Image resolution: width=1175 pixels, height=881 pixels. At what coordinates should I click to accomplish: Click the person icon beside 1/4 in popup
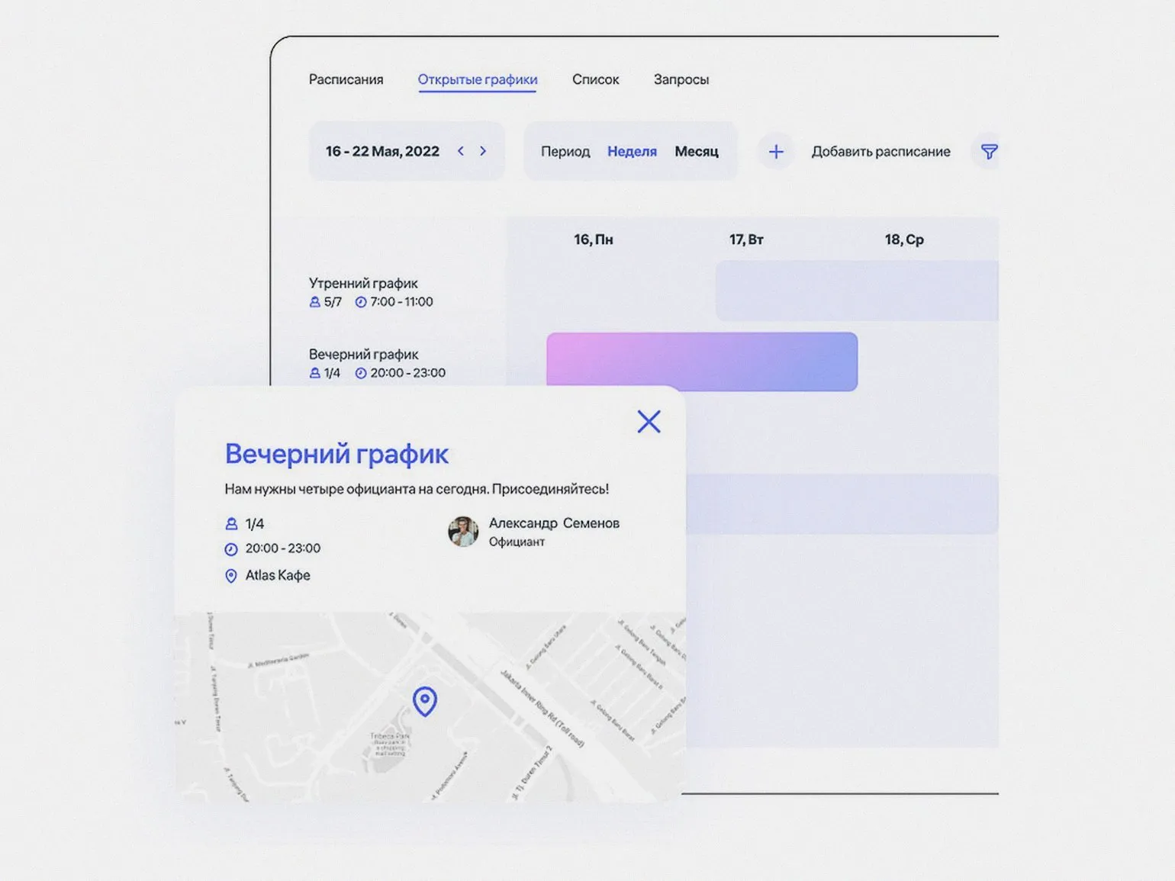231,524
